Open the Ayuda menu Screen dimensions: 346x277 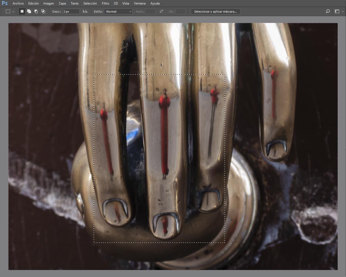155,3
